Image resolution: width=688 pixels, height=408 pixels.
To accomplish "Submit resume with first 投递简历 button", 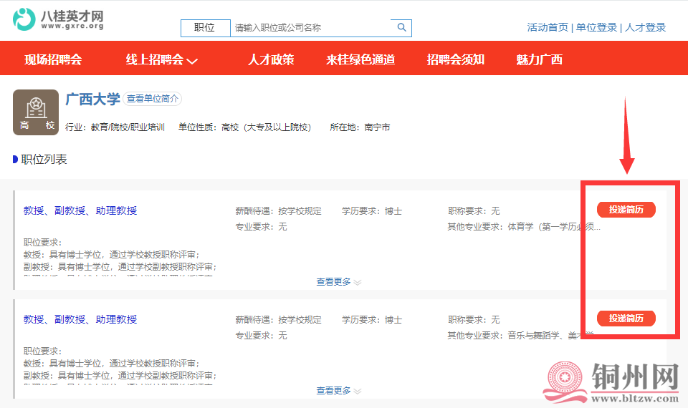I will 626,210.
